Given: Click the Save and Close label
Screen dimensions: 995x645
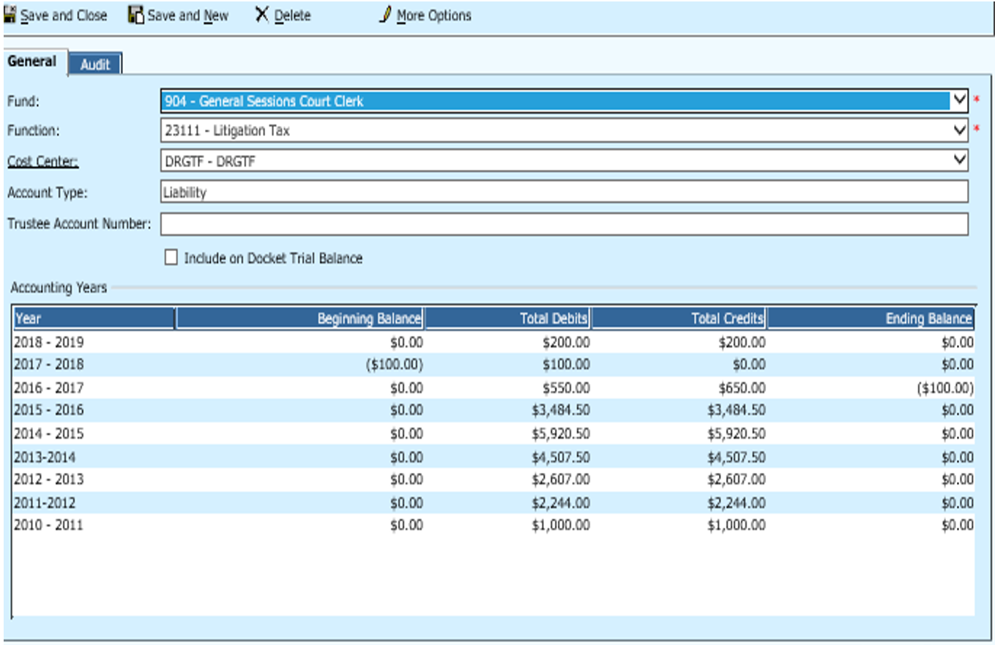Looking at the screenshot, I should point(64,15).
